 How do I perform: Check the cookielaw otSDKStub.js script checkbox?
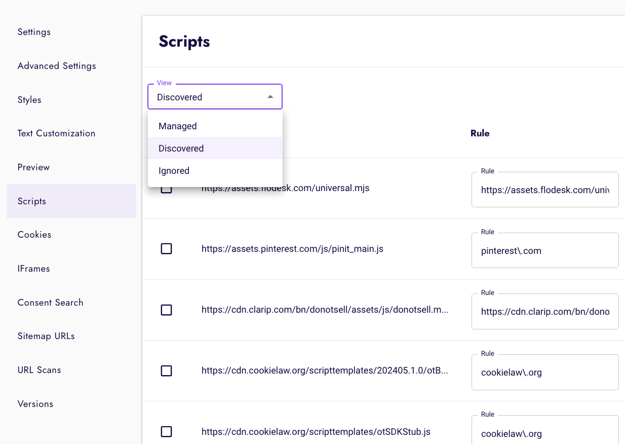pyautogui.click(x=166, y=431)
